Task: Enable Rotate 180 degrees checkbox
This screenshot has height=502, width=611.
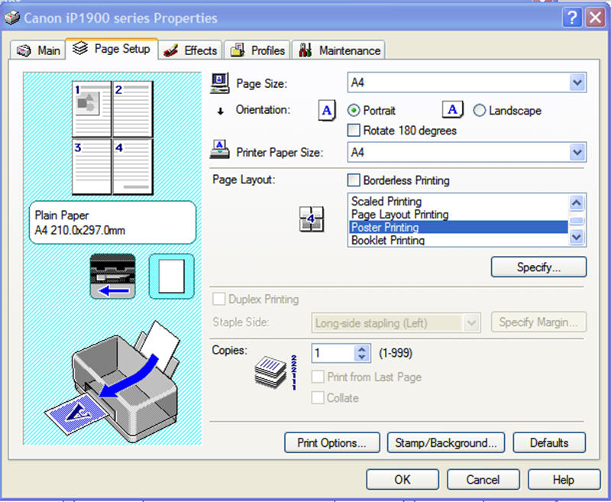Action: click(354, 131)
